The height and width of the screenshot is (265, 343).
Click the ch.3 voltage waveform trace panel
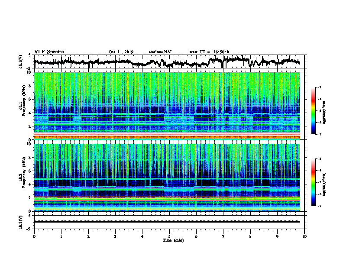pos(169,222)
